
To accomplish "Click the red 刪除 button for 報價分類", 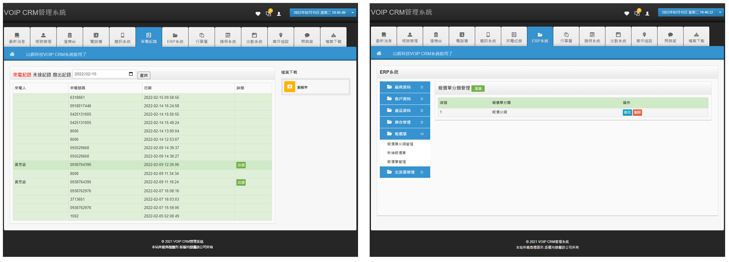I will click(x=637, y=112).
